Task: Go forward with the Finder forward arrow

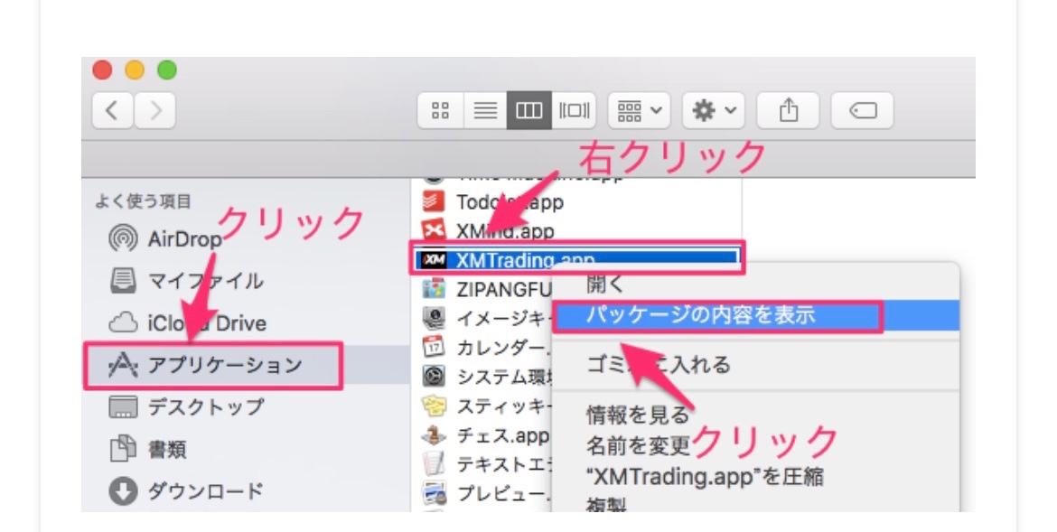Action: click(155, 110)
